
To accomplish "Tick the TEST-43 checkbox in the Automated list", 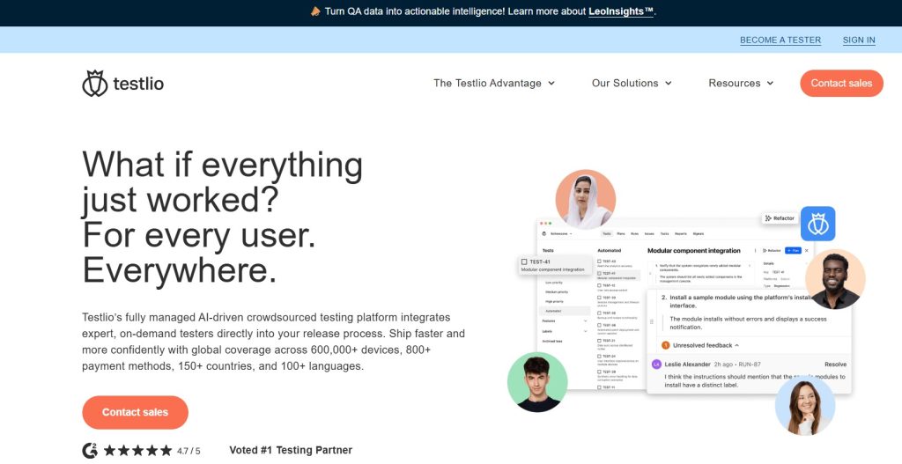I will coord(599,261).
